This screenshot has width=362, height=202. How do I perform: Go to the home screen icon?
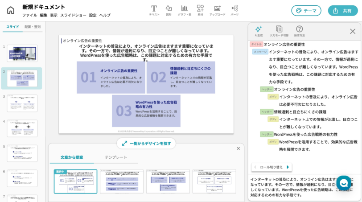(11, 10)
